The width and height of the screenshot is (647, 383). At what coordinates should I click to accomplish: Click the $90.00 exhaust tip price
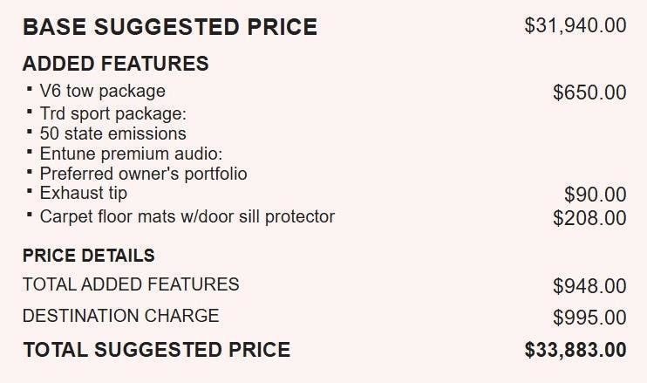[x=595, y=195]
